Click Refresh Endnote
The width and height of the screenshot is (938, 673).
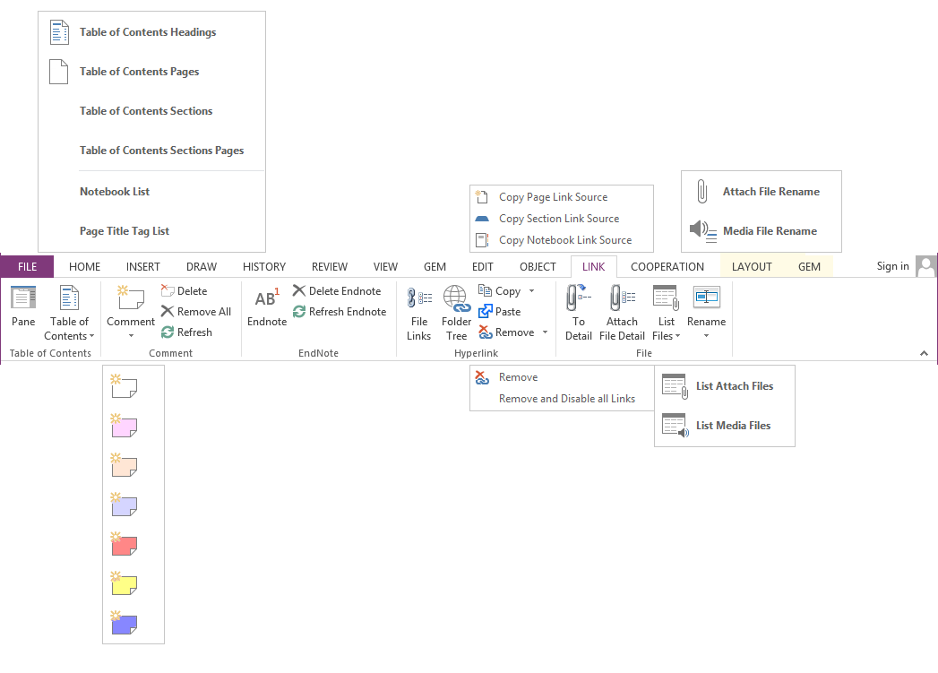[340, 312]
